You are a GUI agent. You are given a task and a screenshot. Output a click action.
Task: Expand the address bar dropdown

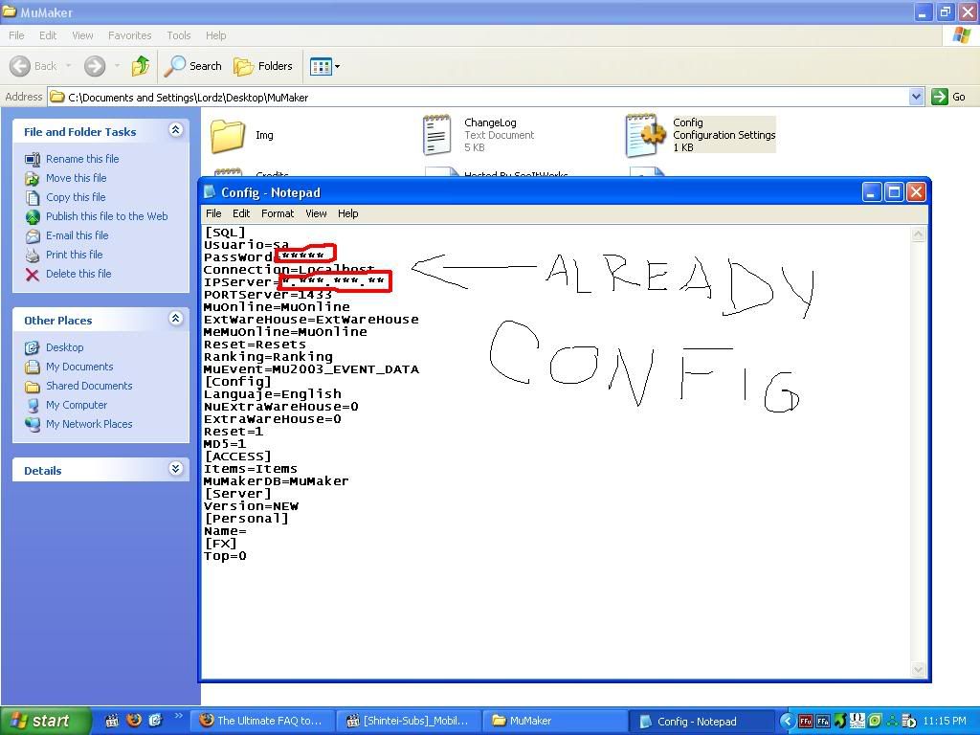916,97
